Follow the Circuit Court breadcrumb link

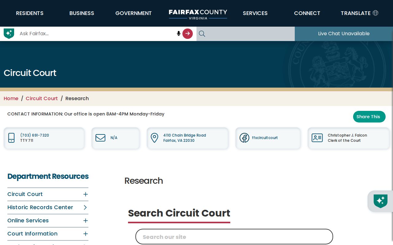[42, 98]
